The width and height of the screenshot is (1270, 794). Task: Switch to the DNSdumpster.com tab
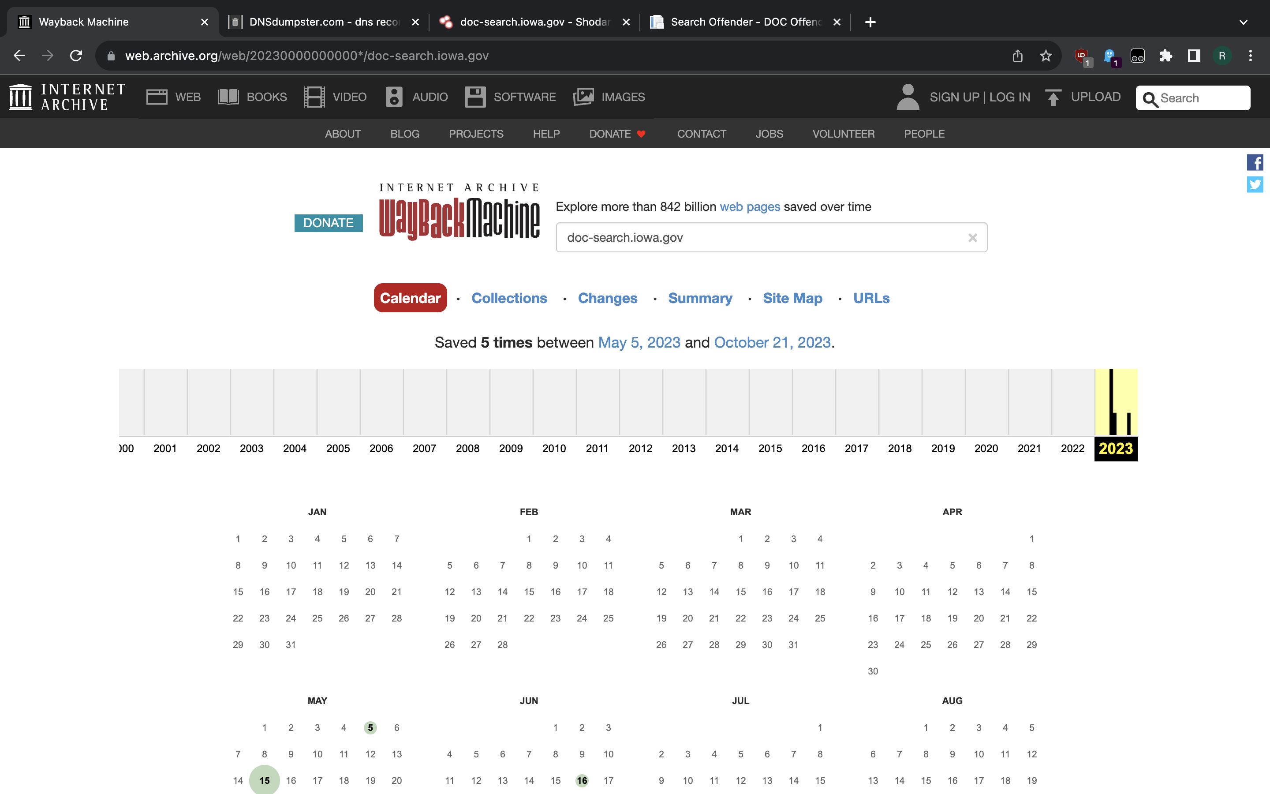[324, 22]
